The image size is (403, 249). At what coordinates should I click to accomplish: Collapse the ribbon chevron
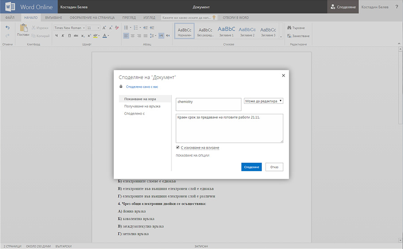(x=399, y=44)
